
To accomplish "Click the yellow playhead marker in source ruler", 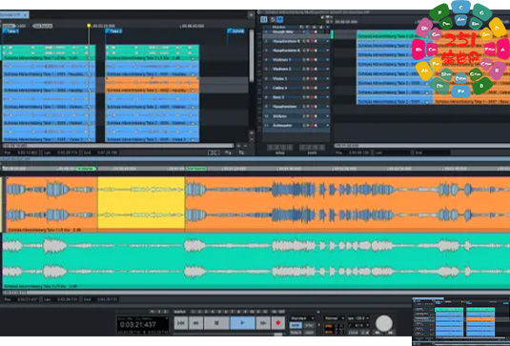I will pyautogui.click(x=89, y=26).
